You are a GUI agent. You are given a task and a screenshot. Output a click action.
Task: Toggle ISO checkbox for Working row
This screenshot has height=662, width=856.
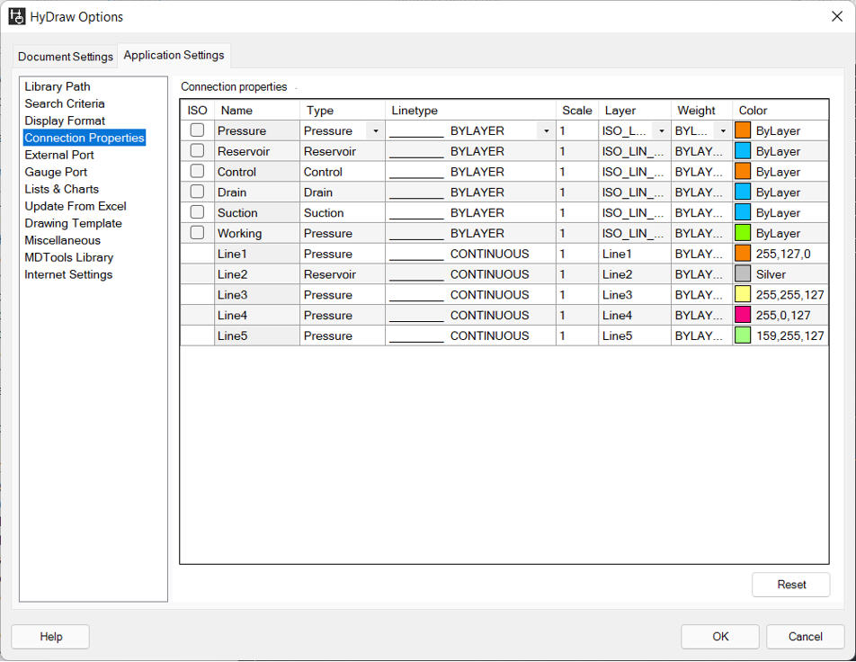pyautogui.click(x=197, y=233)
